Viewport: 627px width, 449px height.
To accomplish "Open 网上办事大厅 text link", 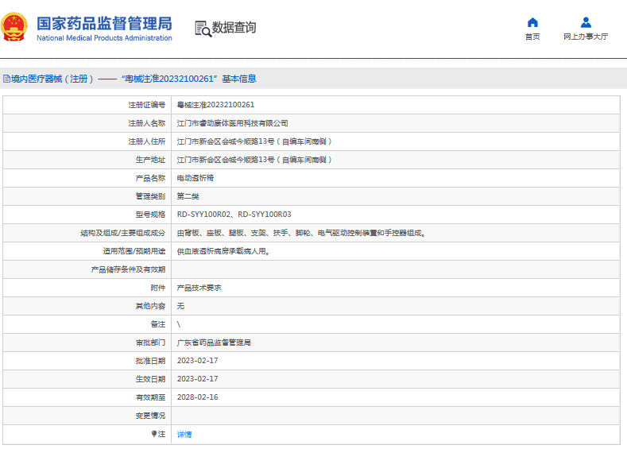I will coord(586,37).
